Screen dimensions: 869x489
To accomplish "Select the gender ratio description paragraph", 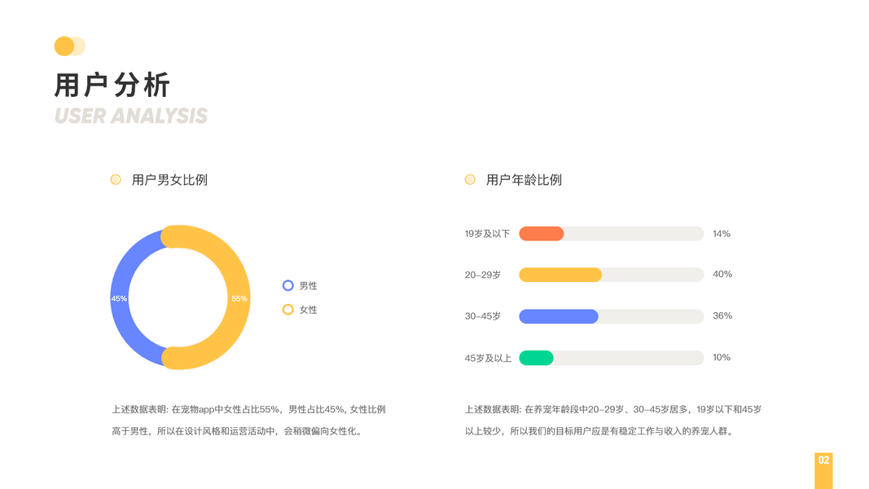I will click(248, 420).
